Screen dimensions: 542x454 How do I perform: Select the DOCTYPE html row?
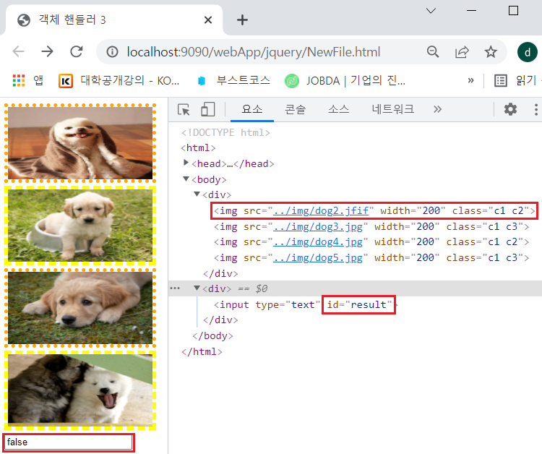click(x=225, y=132)
